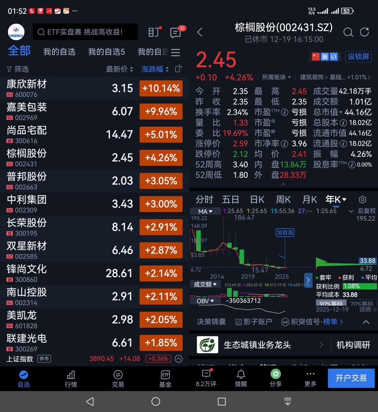Toggle 涨跌幅 sort order
The image size is (378, 412).
155,69
